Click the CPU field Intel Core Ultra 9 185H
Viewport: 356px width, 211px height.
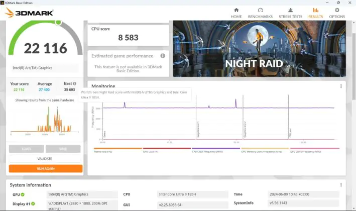click(192, 194)
